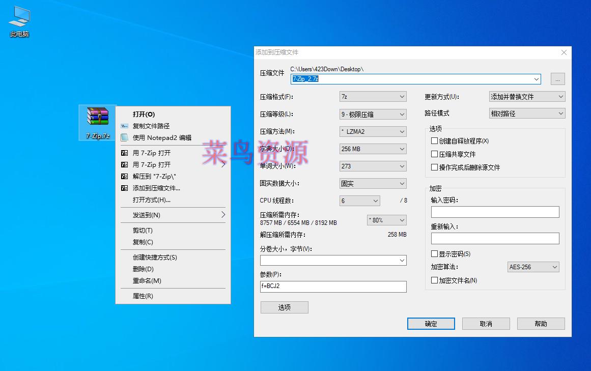Click the 参数 field containing f=BCJ2
The height and width of the screenshot is (371, 591).
tap(333, 287)
